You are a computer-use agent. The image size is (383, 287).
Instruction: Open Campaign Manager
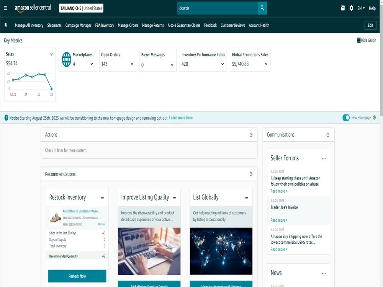78,25
